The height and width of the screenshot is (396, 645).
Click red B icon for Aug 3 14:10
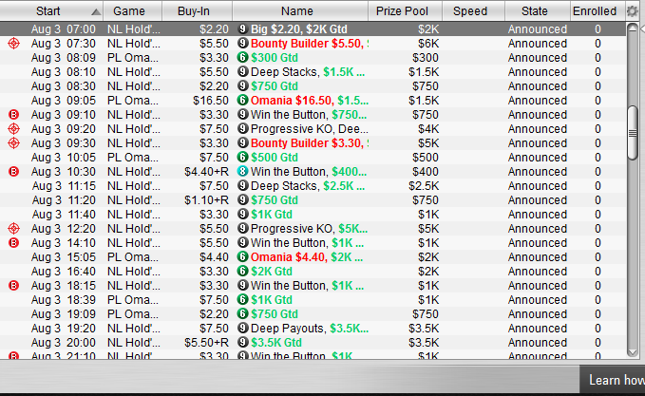pyautogui.click(x=13, y=242)
